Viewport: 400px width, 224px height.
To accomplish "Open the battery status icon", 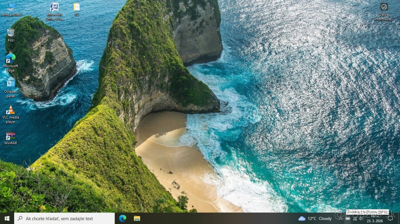I will coord(348,219).
